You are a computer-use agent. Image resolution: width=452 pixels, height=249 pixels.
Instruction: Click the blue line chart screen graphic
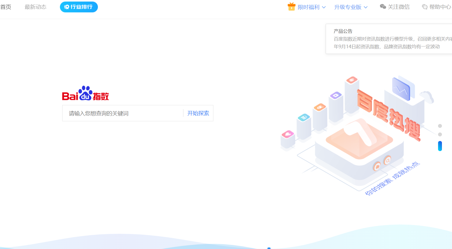pos(401,89)
